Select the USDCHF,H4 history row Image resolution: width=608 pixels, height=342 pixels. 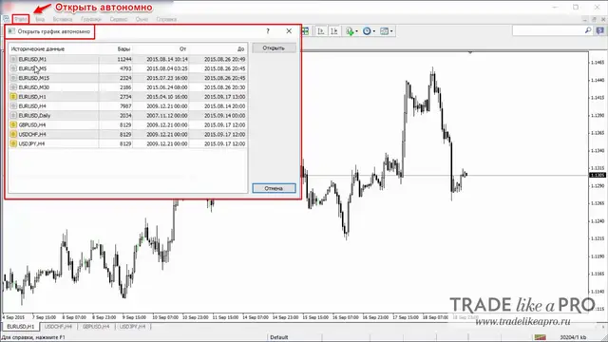click(x=128, y=134)
